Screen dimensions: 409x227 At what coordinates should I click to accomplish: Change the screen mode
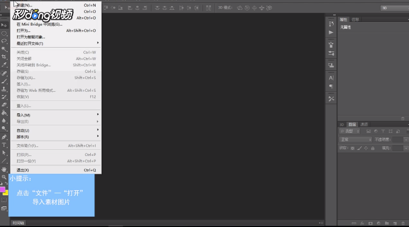point(4,208)
